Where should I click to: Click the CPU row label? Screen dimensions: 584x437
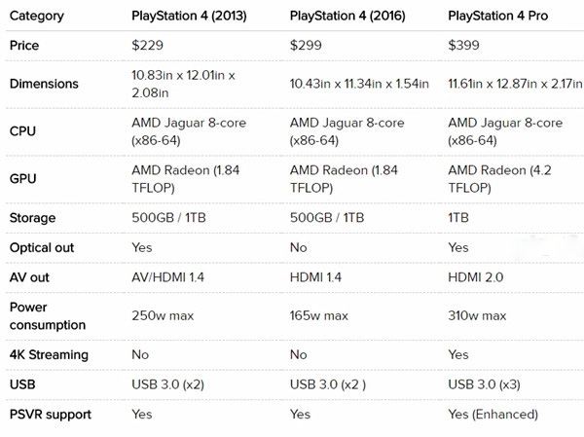[x=24, y=131]
